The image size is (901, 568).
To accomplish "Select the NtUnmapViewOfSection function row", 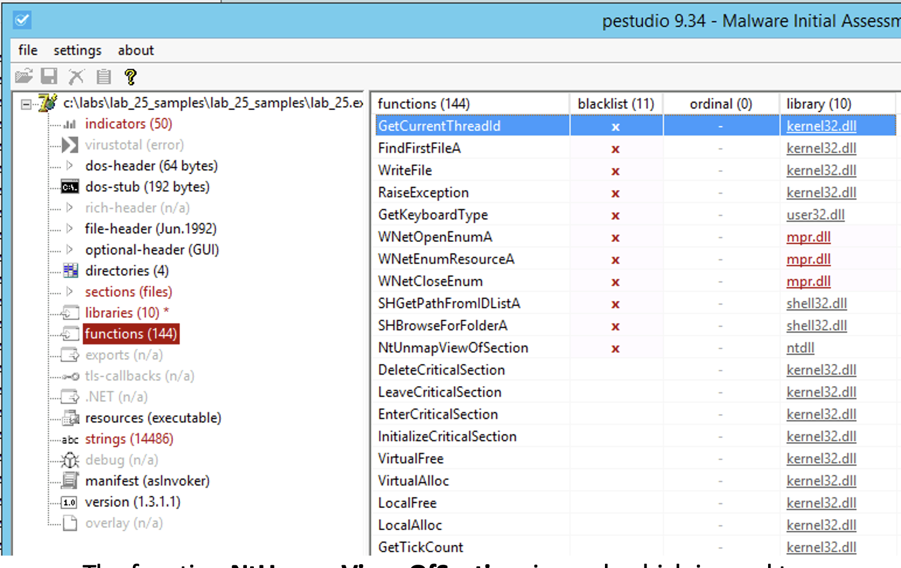I will [x=636, y=348].
